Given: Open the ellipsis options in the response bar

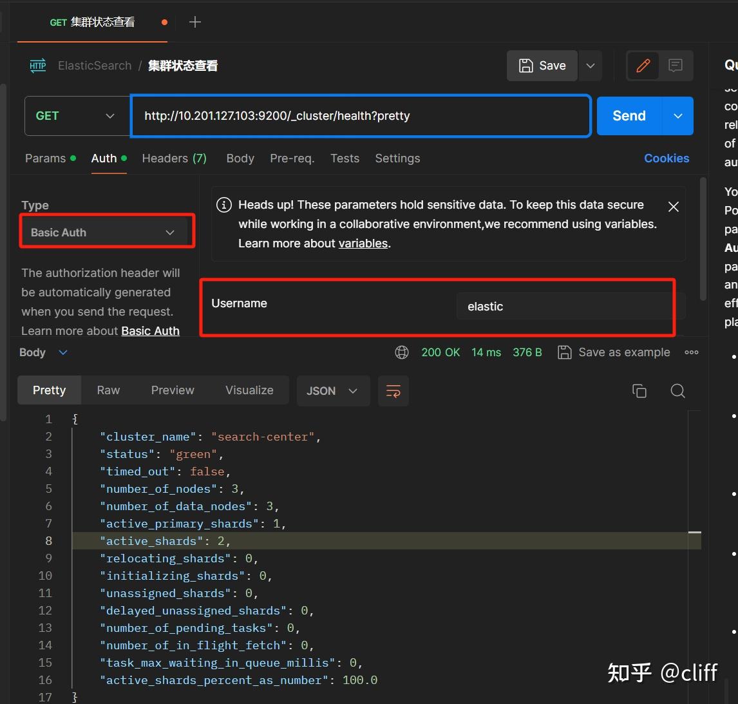Looking at the screenshot, I should point(692,352).
